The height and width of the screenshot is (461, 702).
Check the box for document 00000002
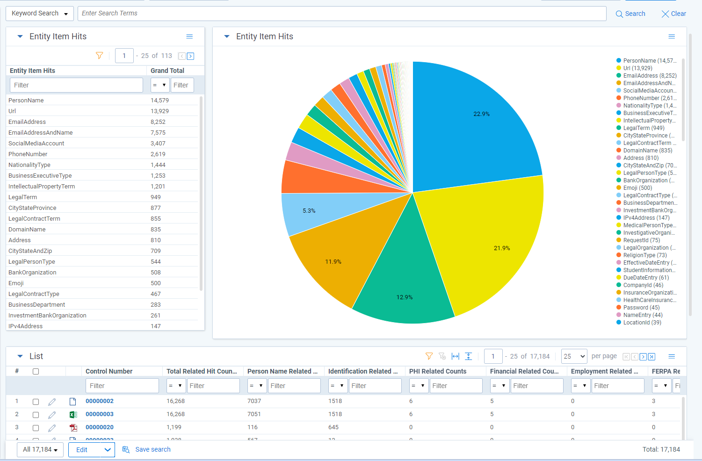(x=36, y=402)
